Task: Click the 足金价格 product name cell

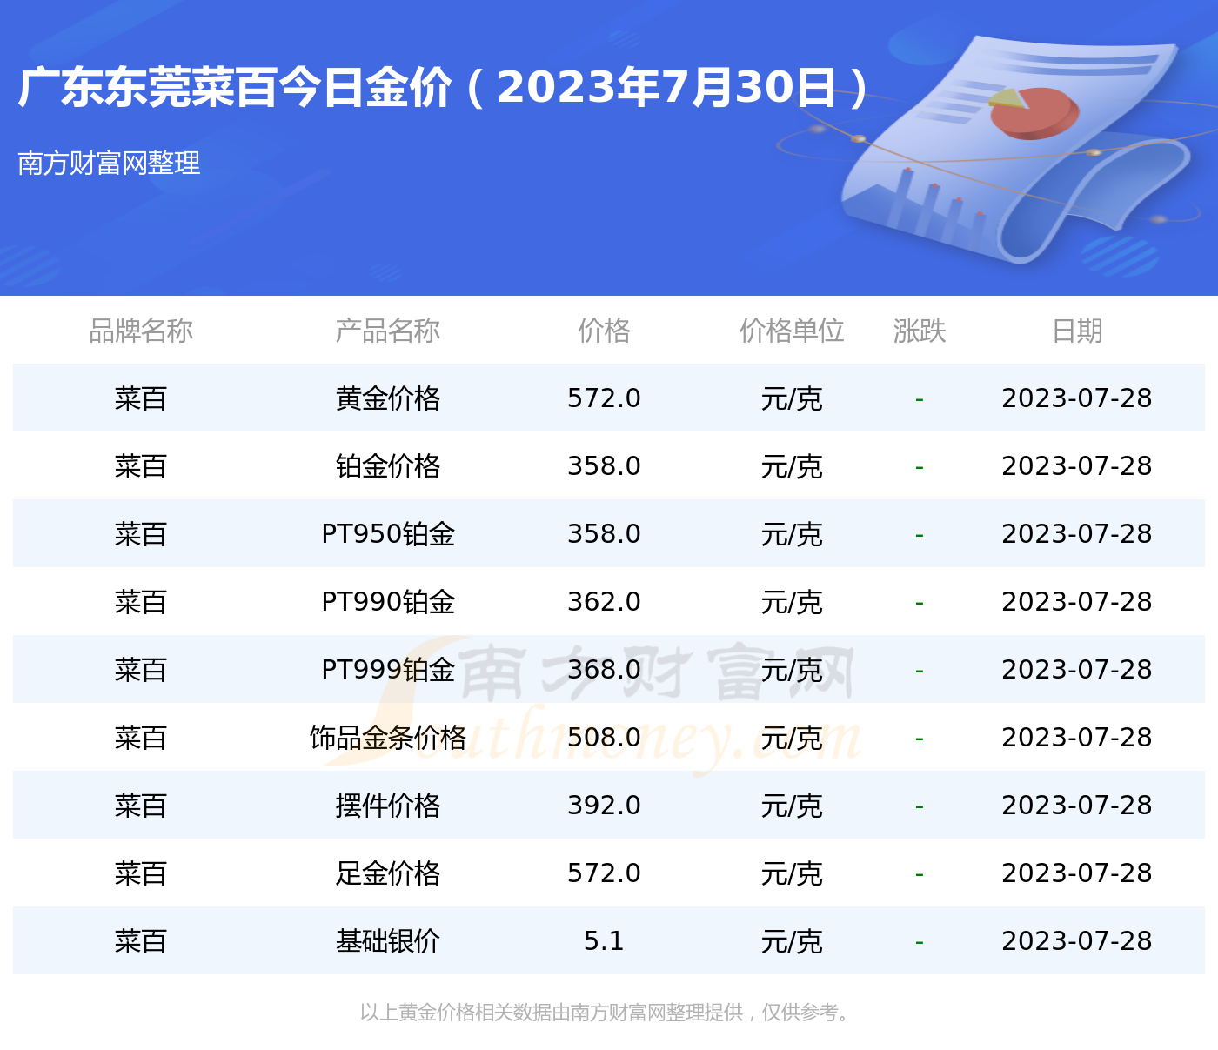Action: [388, 873]
